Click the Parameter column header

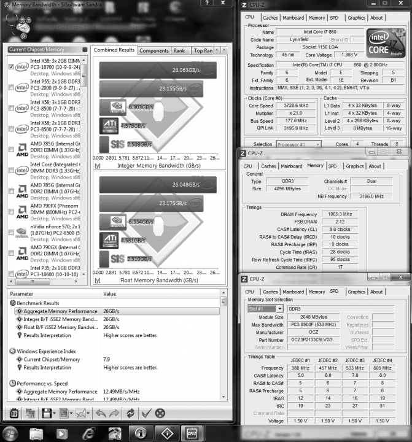pyautogui.click(x=55, y=294)
